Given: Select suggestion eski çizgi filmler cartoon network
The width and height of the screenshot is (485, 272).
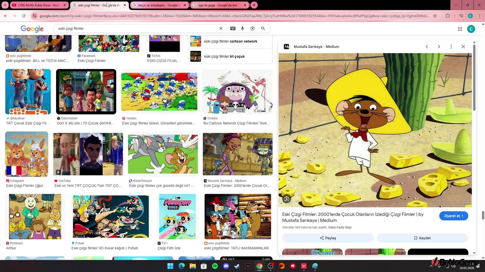Looking at the screenshot, I should pos(230,41).
